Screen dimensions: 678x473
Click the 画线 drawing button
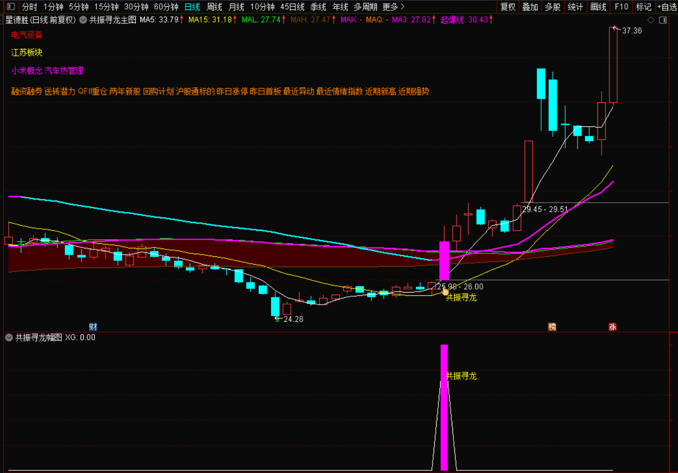click(598, 7)
